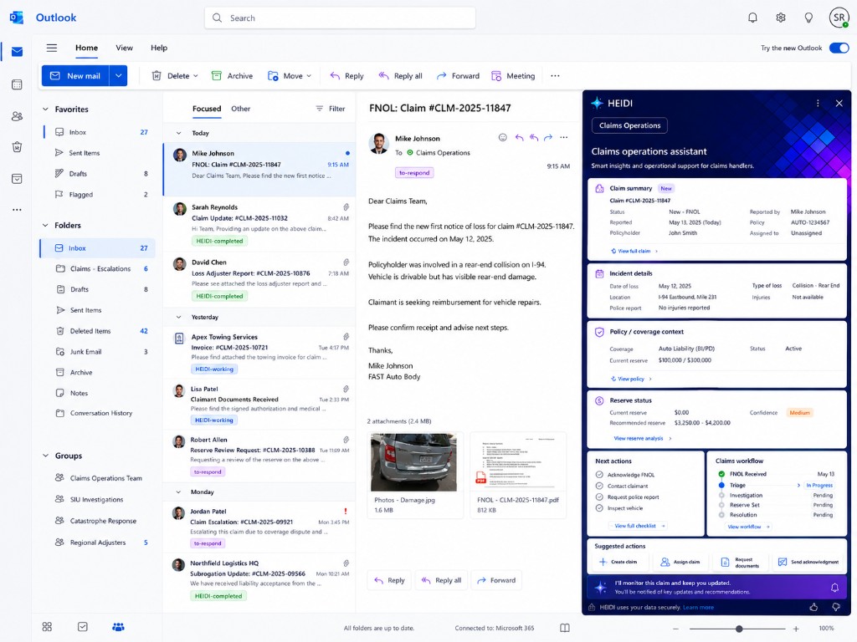Click View policy link
Viewport: 857px width, 642px height.
point(631,379)
